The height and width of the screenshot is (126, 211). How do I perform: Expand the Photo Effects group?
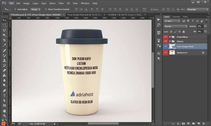[x=170, y=37]
